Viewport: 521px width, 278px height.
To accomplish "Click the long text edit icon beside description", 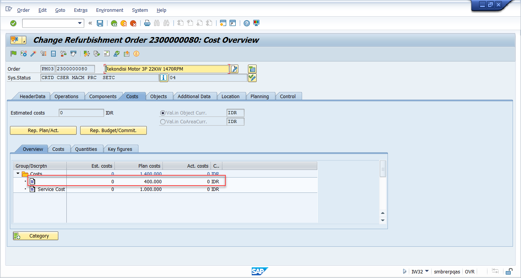I will click(x=234, y=69).
